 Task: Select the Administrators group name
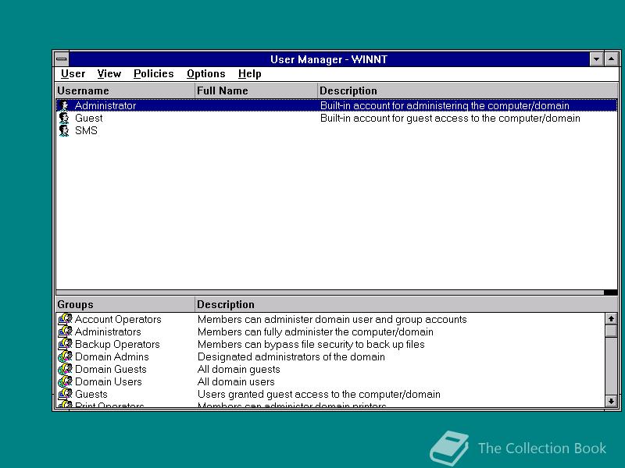click(x=108, y=331)
